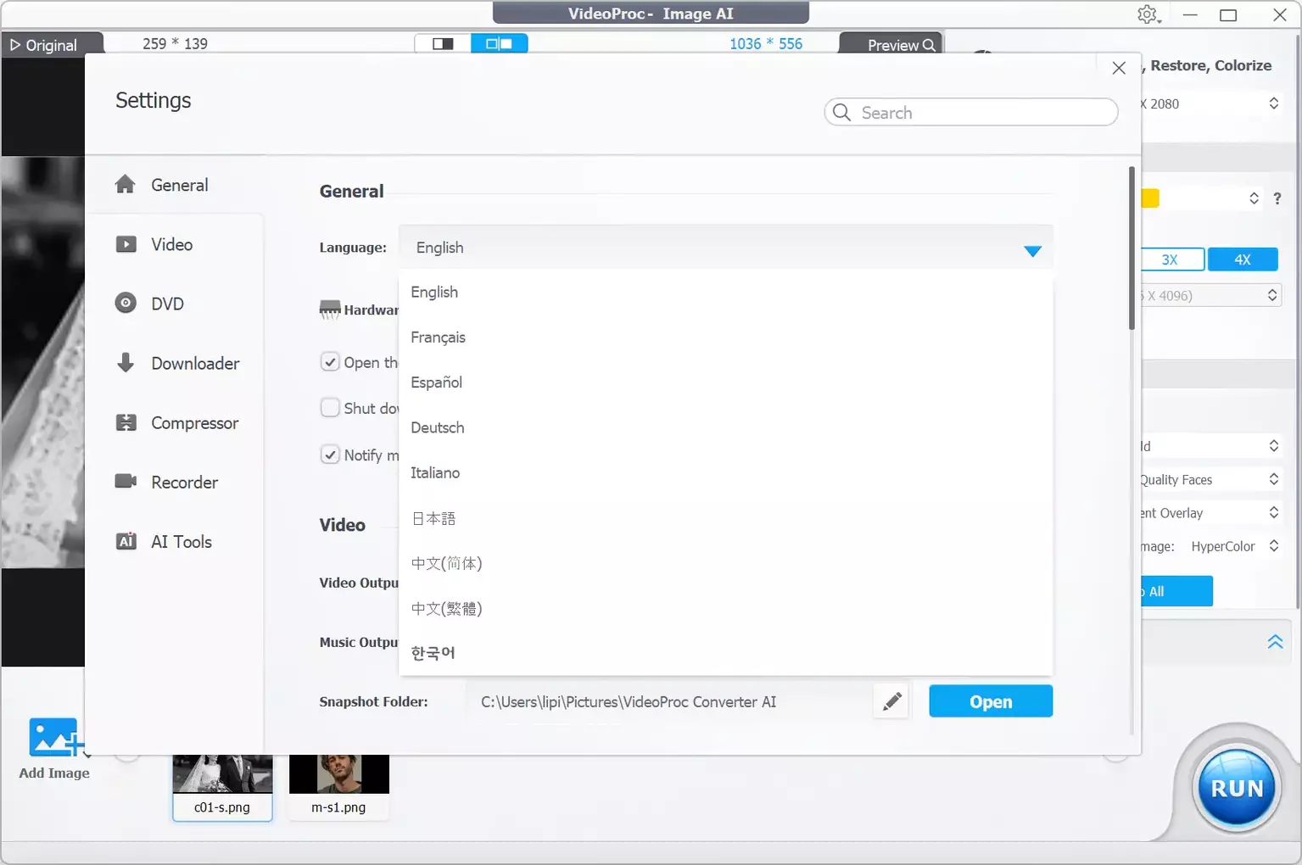Open the dropdown next to the yellow swatch
The width and height of the screenshot is (1302, 865).
pos(1254,198)
